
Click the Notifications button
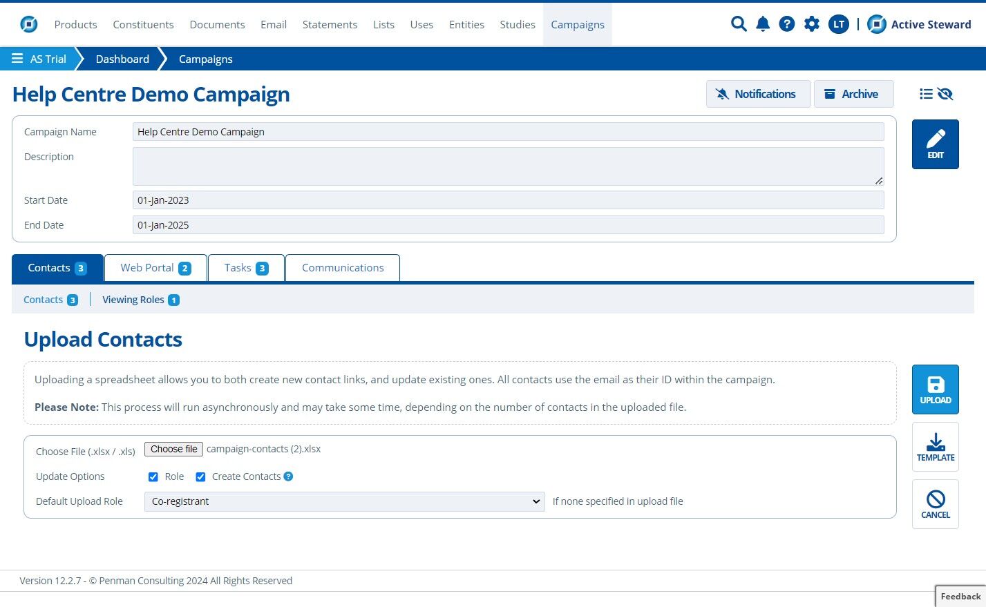coord(758,94)
